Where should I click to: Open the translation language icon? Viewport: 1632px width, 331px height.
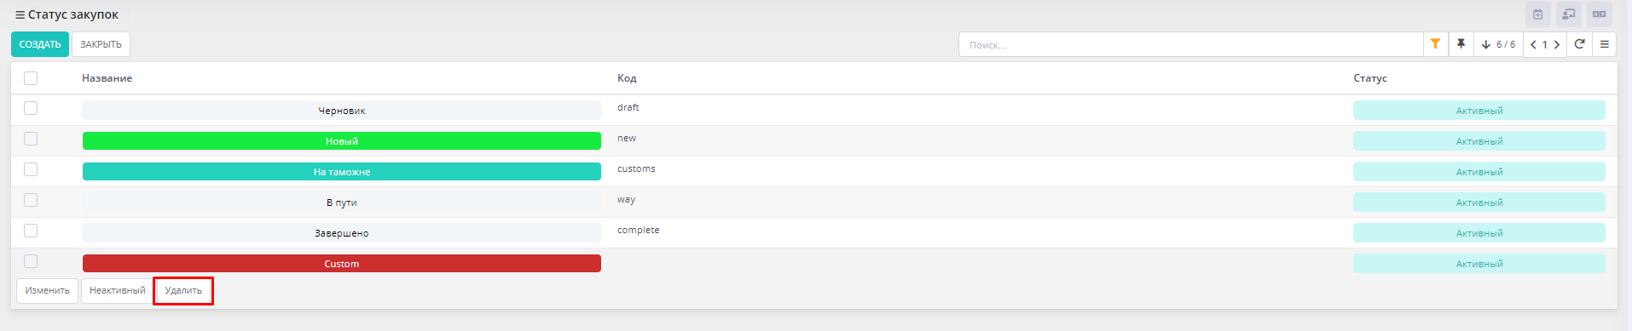[x=1600, y=14]
